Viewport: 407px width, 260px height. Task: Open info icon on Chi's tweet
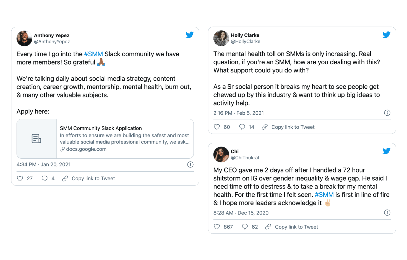(x=387, y=213)
